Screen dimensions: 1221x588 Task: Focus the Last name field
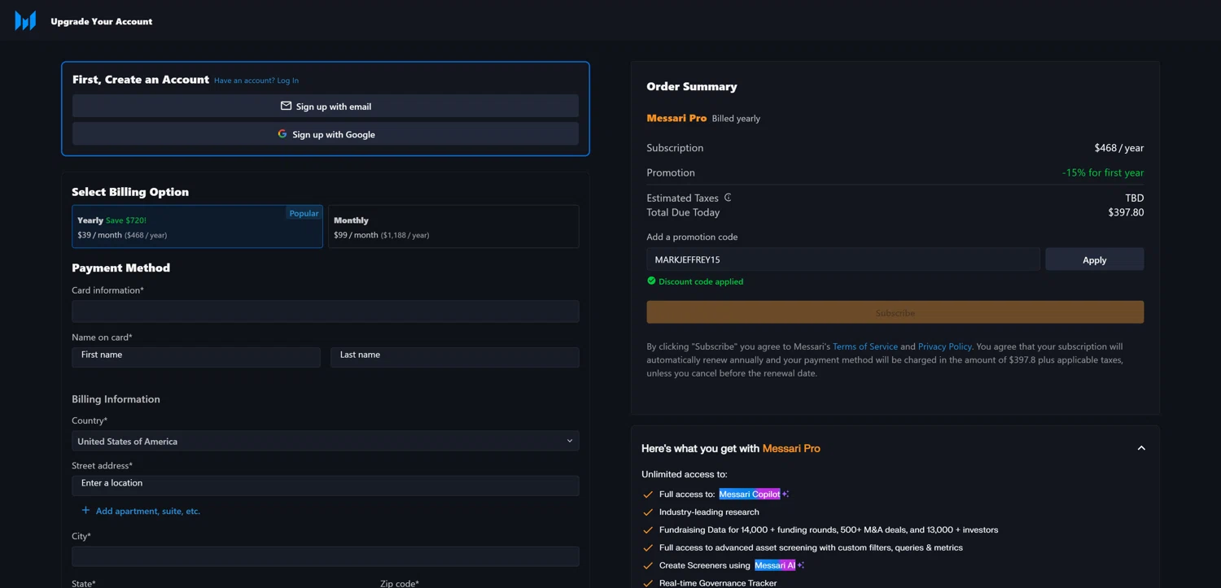click(455, 356)
